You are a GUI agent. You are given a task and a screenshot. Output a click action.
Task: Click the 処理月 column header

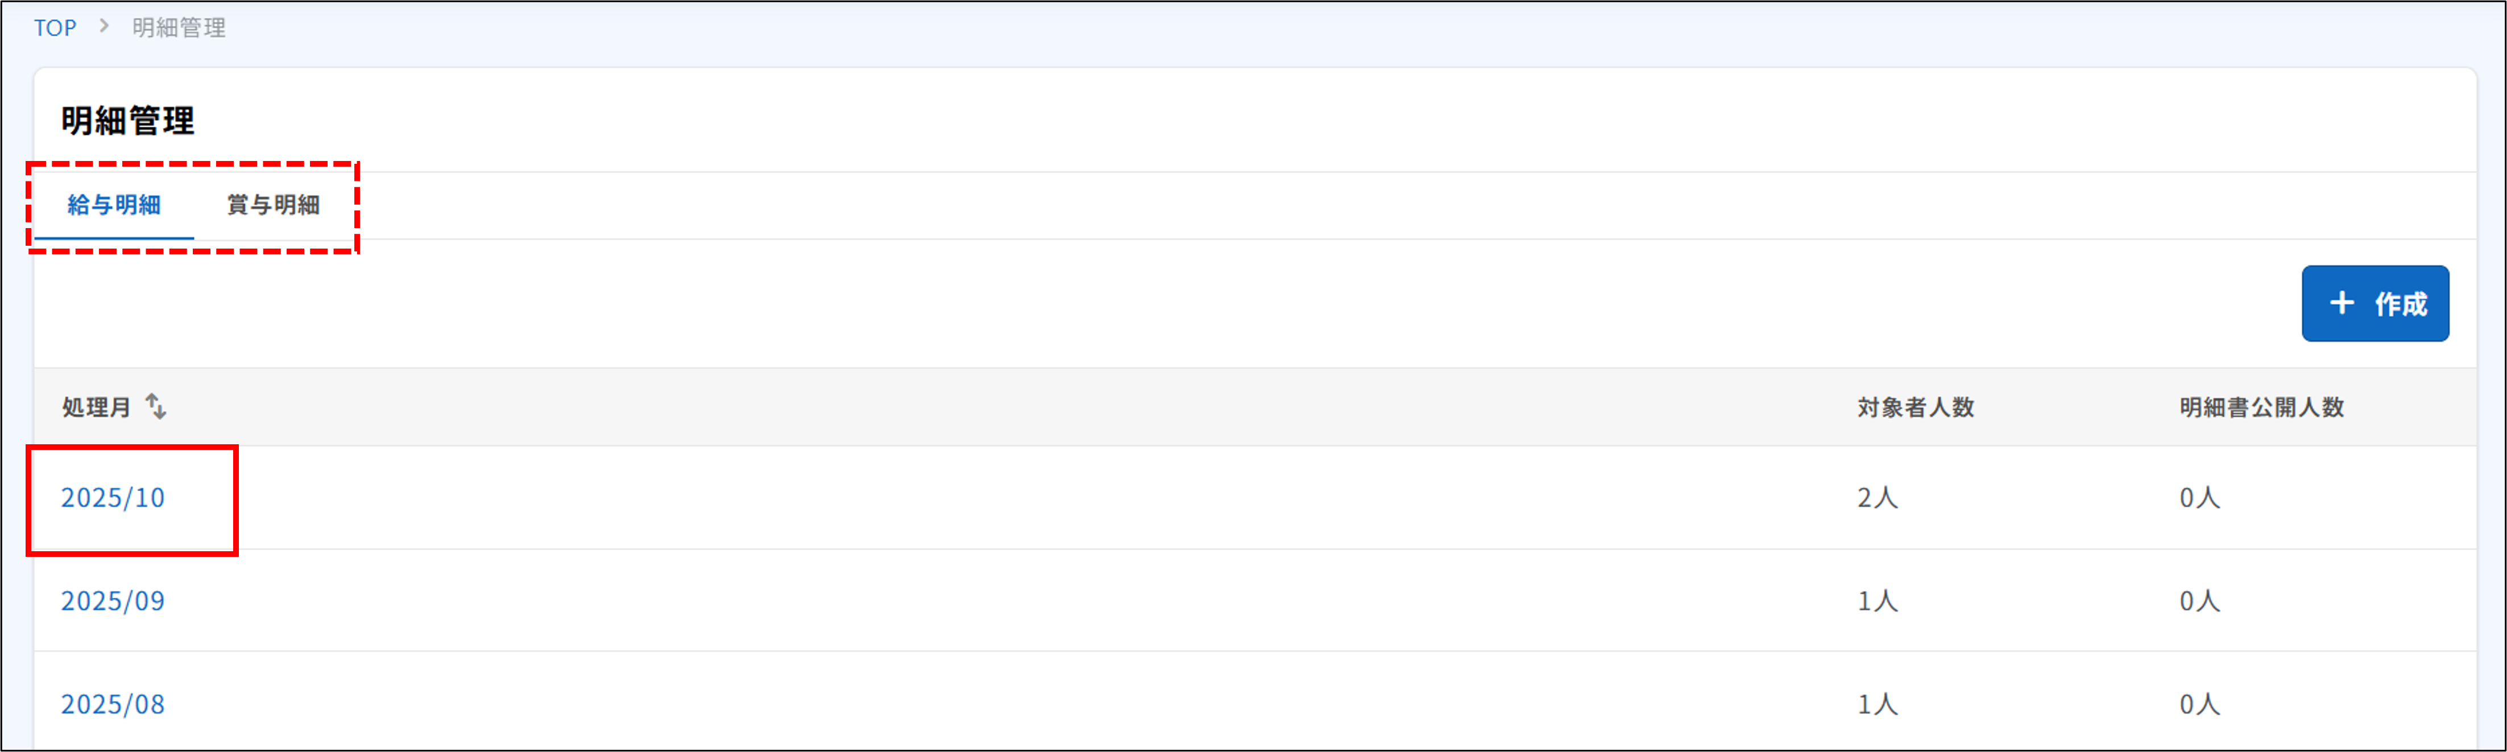coord(96,408)
